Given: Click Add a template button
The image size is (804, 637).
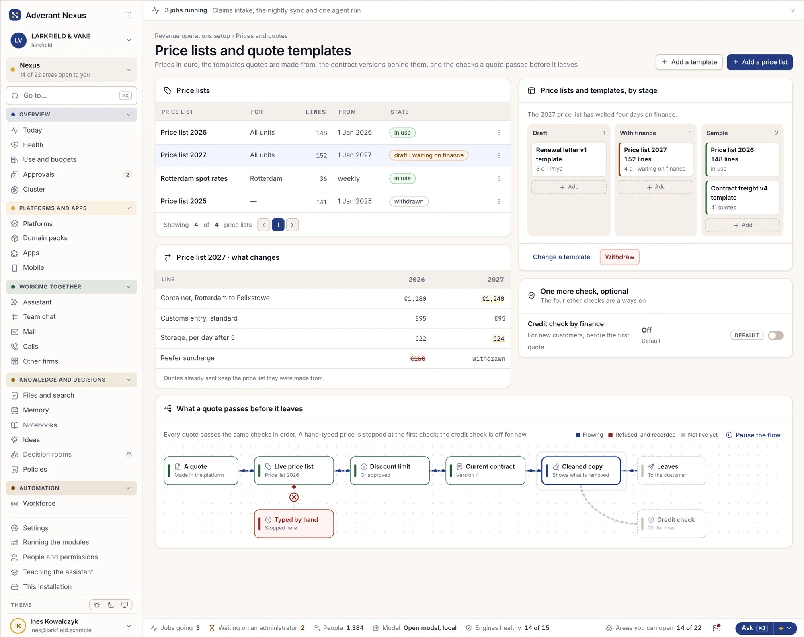Looking at the screenshot, I should (x=689, y=62).
